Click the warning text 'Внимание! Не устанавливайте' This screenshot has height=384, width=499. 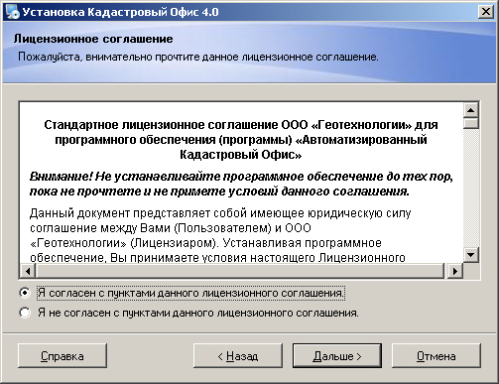coord(241,184)
